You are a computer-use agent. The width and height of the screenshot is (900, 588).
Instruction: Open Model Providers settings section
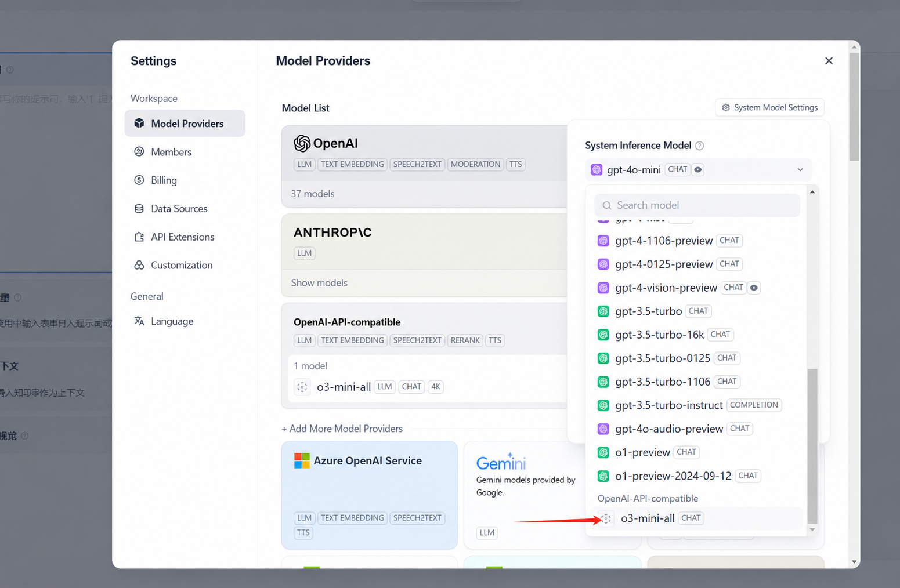[185, 123]
